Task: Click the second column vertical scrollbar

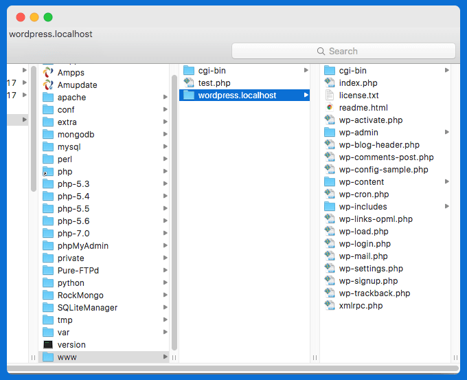Action: pyautogui.click(x=174, y=212)
